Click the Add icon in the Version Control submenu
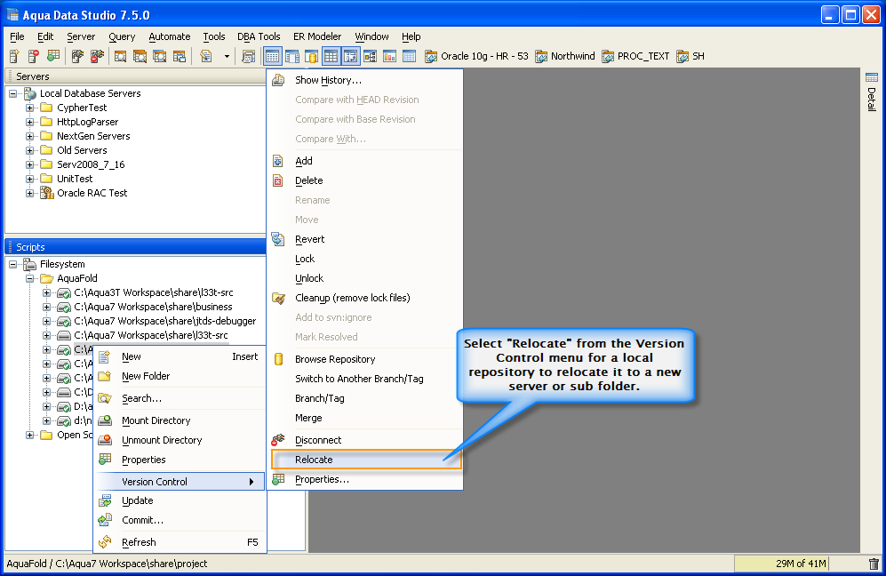This screenshot has height=576, width=886. (278, 161)
